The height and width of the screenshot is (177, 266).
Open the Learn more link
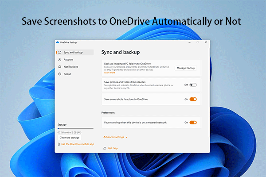110,73
